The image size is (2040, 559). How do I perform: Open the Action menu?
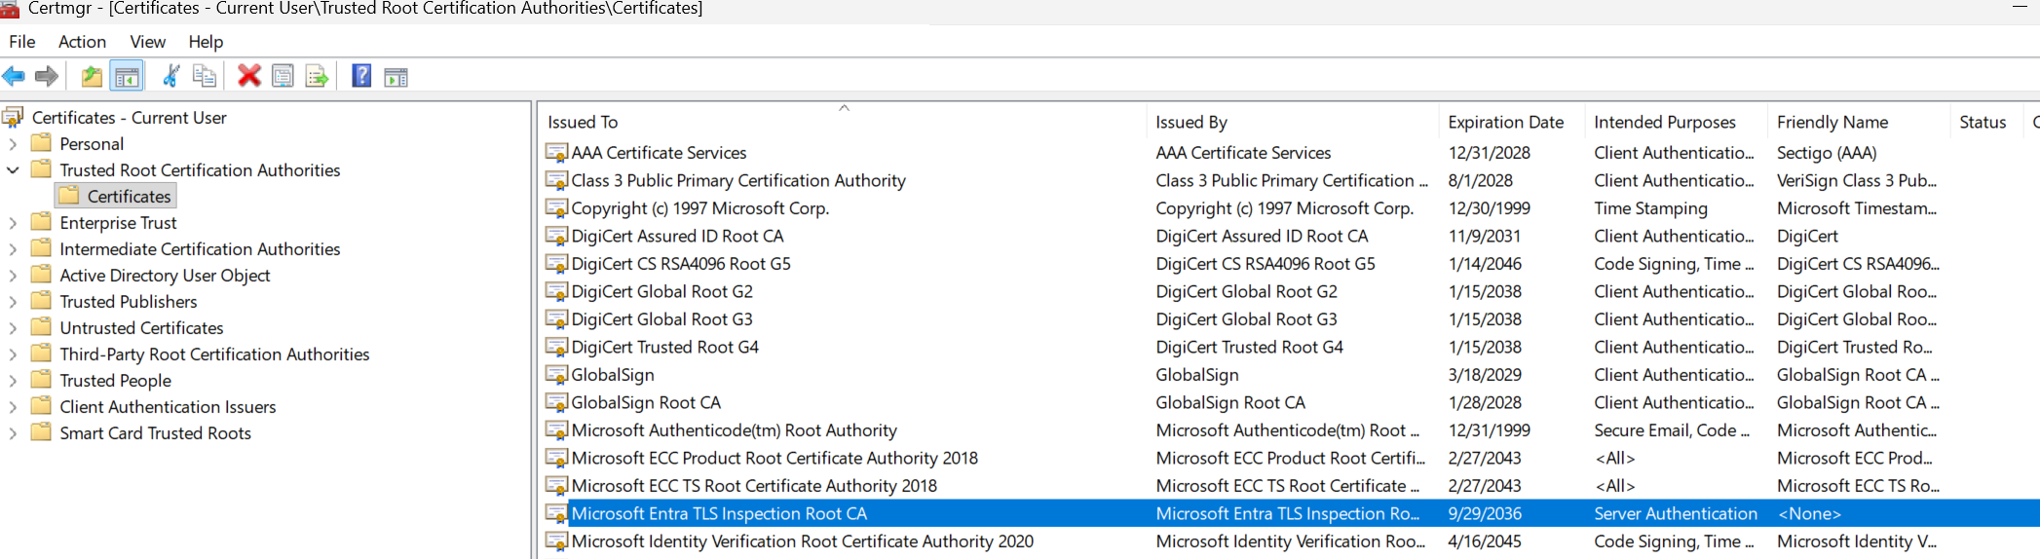tap(82, 42)
